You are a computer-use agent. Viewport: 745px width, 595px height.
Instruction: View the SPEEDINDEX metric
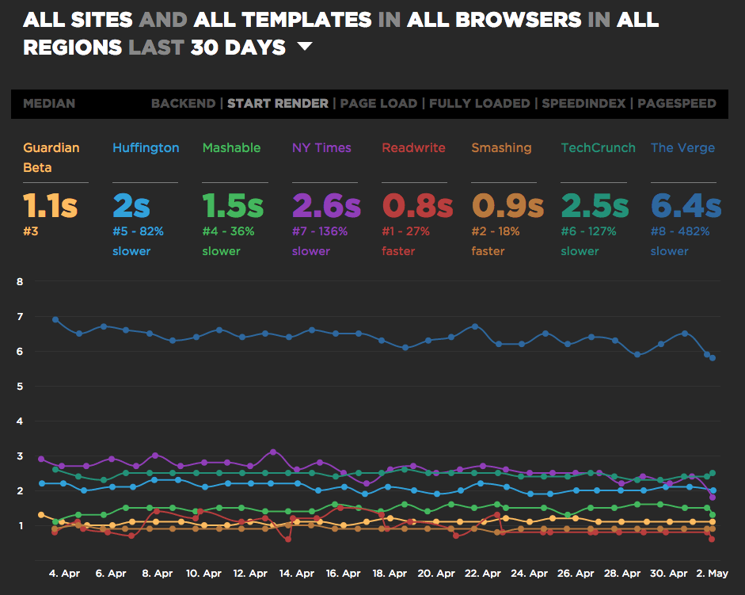point(583,104)
